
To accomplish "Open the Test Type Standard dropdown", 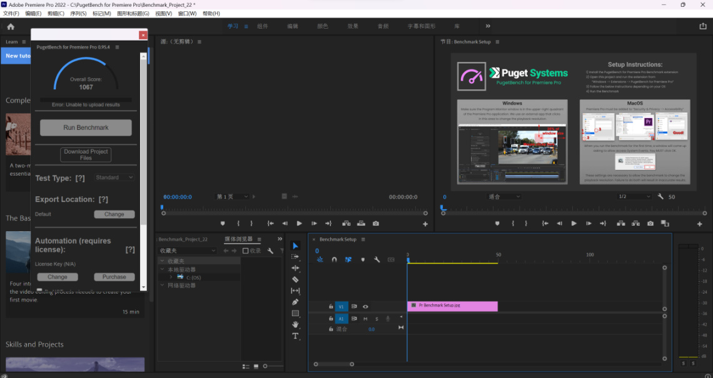I will click(114, 177).
